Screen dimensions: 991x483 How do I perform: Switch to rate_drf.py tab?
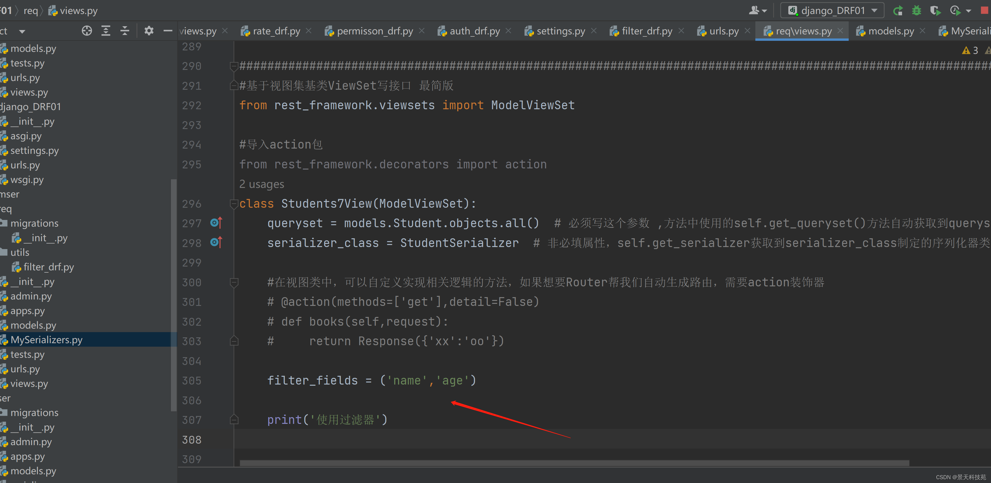[x=276, y=31]
